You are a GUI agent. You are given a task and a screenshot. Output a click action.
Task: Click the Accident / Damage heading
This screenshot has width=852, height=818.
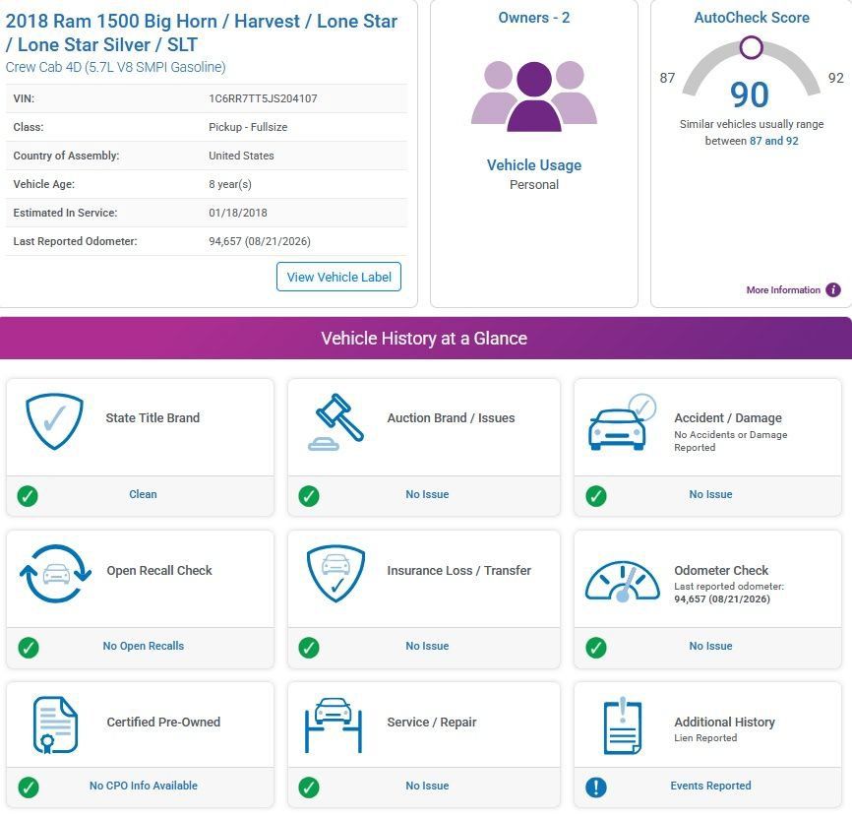point(728,417)
